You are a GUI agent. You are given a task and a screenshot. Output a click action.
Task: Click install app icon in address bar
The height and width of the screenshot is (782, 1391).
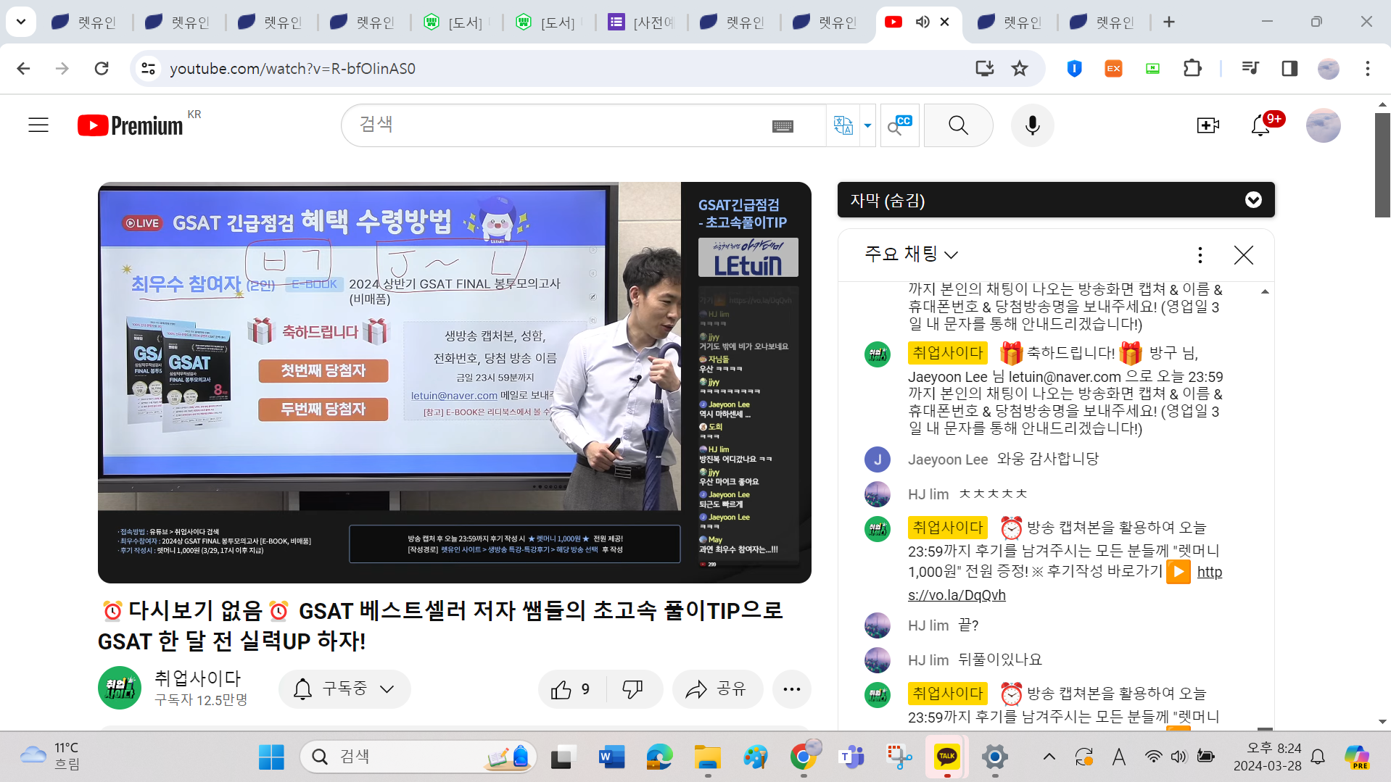[984, 68]
